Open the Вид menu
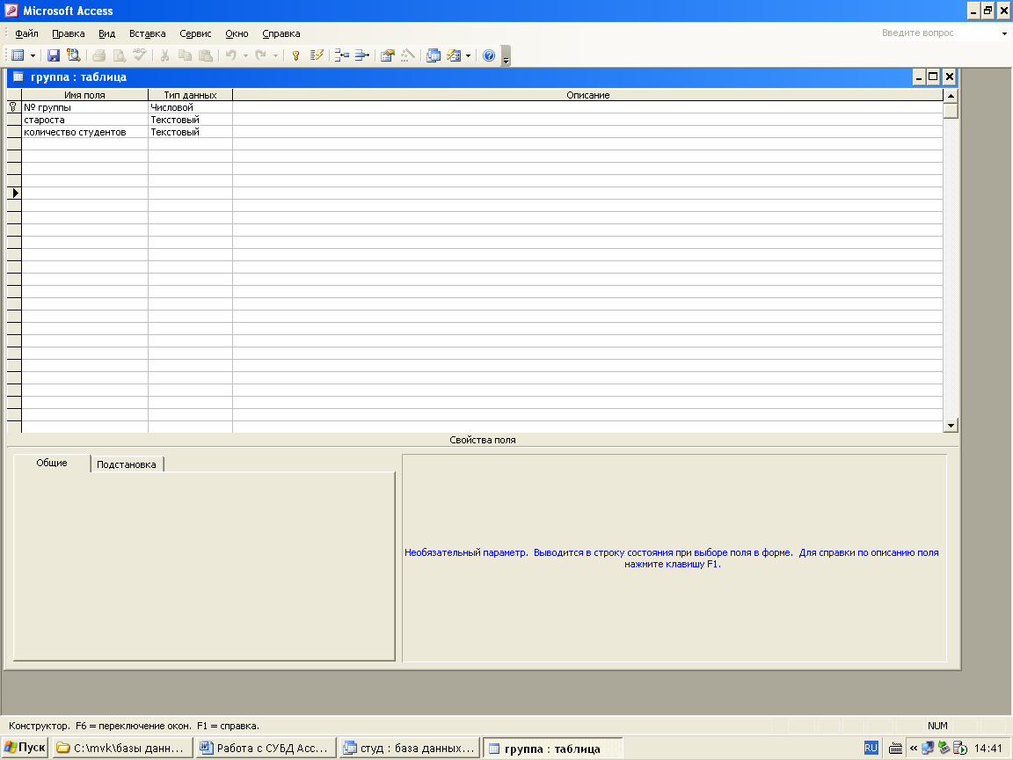This screenshot has width=1013, height=760. pyautogui.click(x=106, y=33)
